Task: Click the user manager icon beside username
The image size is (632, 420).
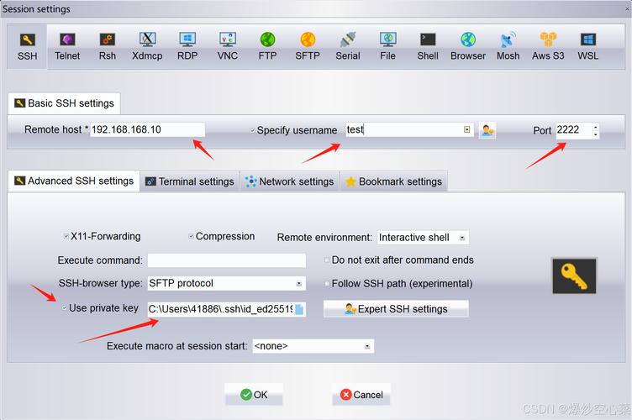Action: click(x=487, y=130)
